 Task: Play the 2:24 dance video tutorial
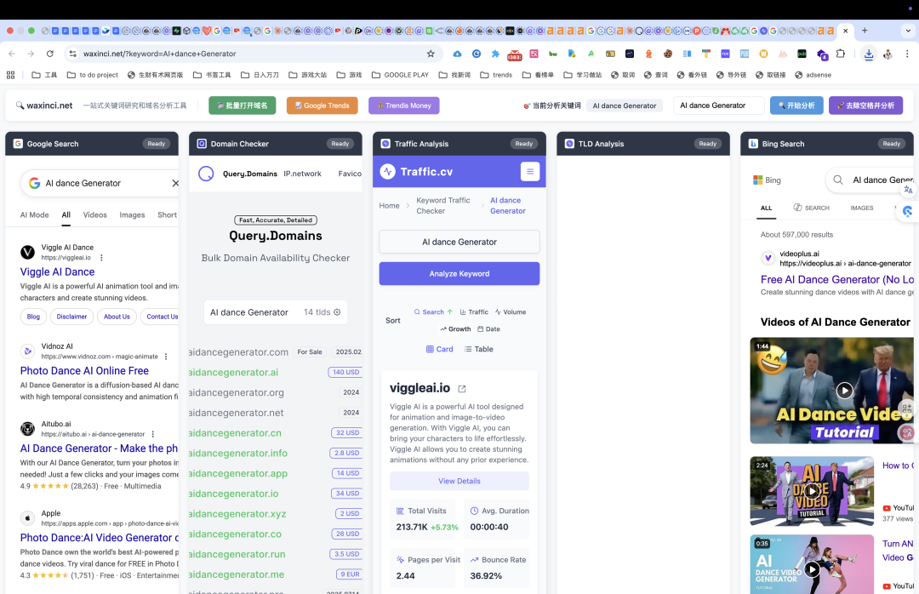(812, 491)
